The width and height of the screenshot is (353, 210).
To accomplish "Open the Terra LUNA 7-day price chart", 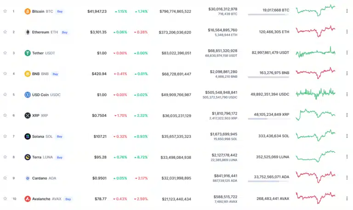I will click(x=315, y=157).
